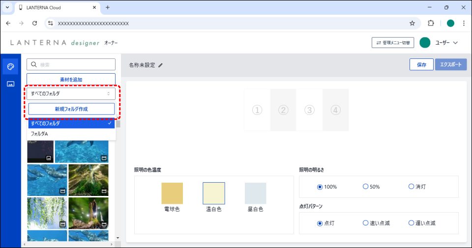Open the browser extensions puzzle icon

tap(431, 23)
